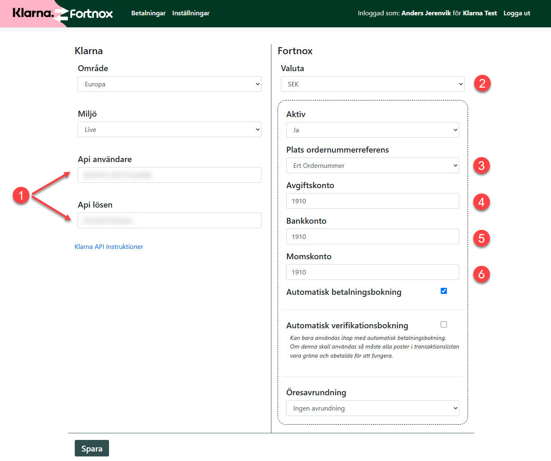Click the Avgiftskonto input field

point(373,201)
